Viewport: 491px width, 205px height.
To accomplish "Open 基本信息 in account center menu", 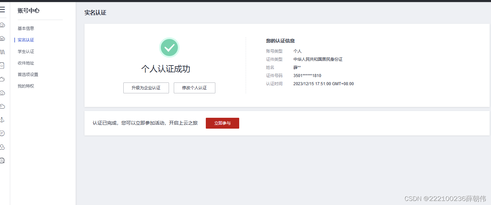I will pyautogui.click(x=26, y=29).
